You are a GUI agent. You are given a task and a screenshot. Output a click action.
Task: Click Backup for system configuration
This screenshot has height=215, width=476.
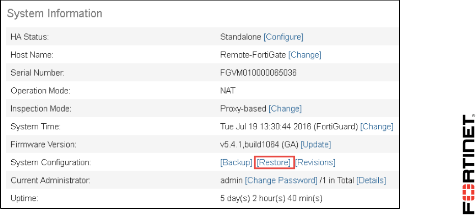click(x=236, y=162)
